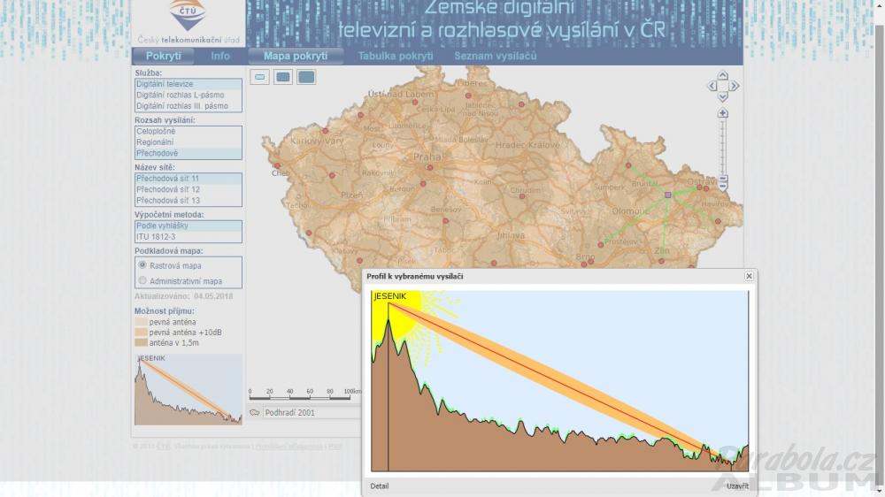The image size is (885, 497).
Task: Click the anténa v 1,5m legend swatch
Action: (x=141, y=342)
